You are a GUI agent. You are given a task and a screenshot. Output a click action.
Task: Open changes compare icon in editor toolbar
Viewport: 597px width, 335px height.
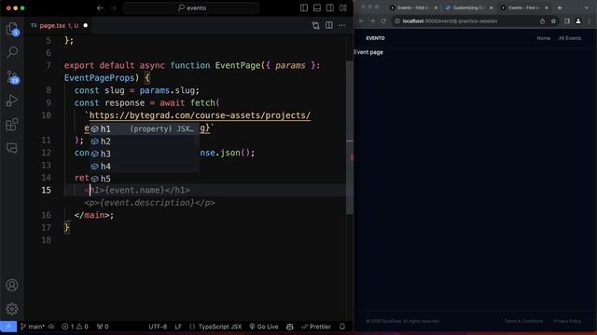click(x=315, y=25)
